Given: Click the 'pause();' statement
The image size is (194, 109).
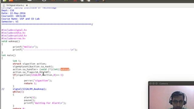Looking at the screenshot, I should (x=30, y=100).
